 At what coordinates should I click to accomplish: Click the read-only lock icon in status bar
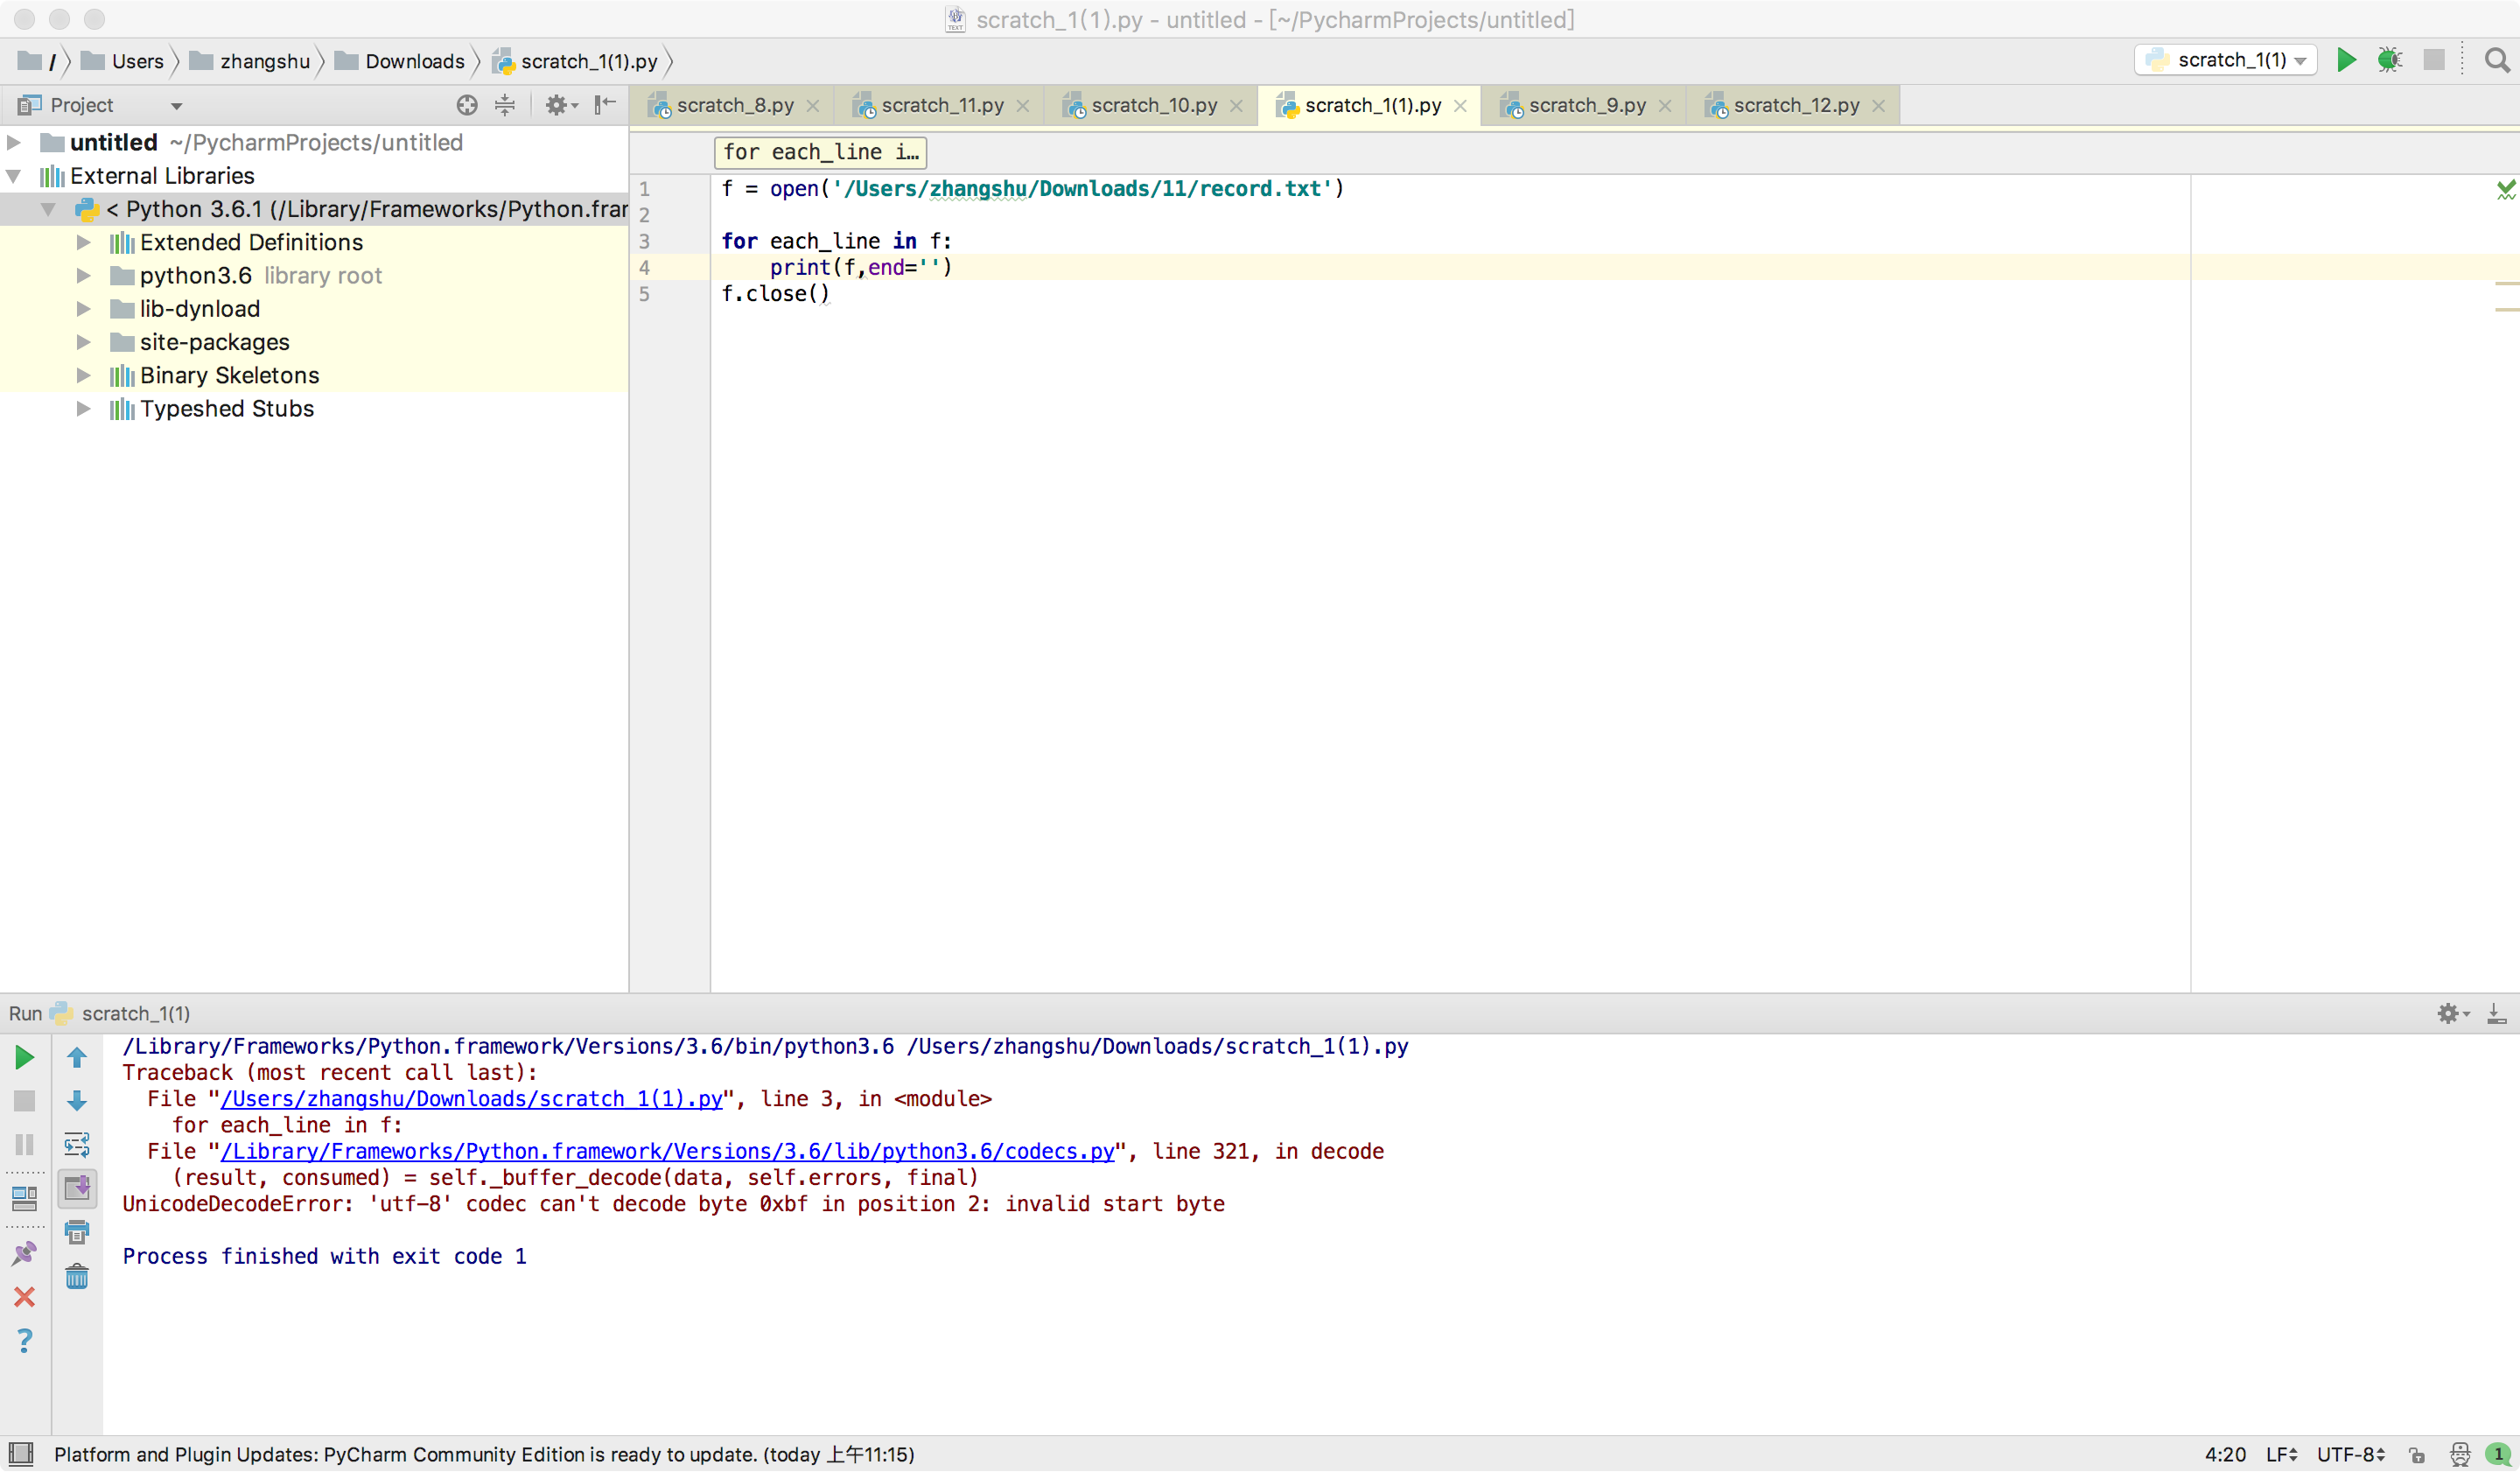2417,1455
